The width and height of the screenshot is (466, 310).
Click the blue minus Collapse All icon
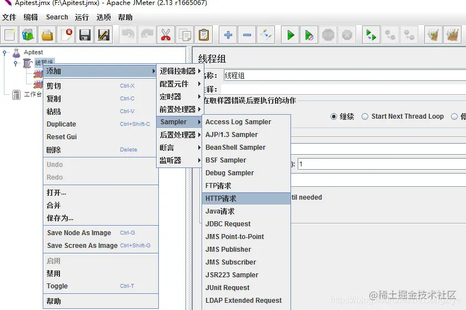247,35
